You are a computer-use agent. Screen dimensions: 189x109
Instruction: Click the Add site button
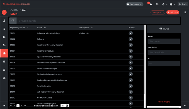[x=173, y=12]
